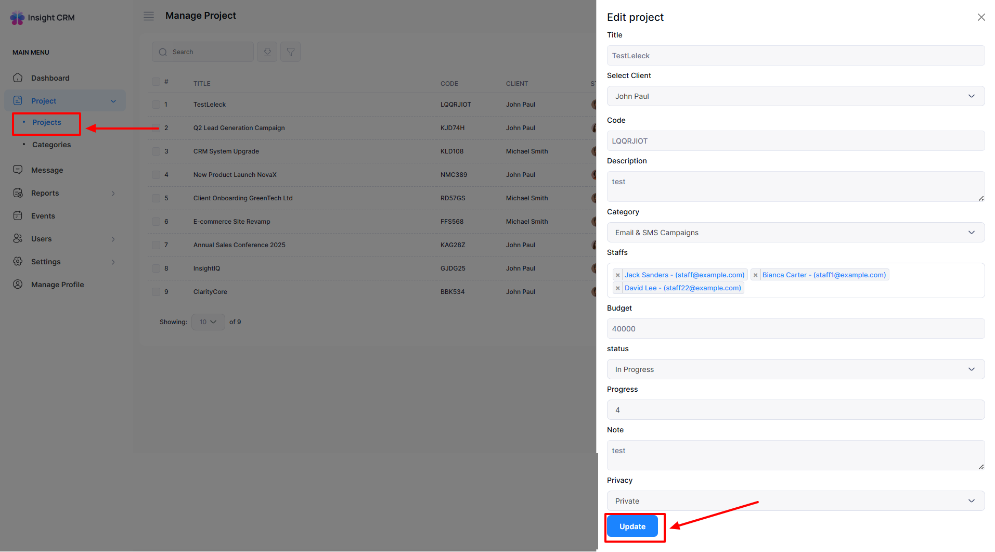This screenshot has height=552, width=995.
Task: Expand the Category dropdown showing Email & SMS Campaigns
Action: 795,233
